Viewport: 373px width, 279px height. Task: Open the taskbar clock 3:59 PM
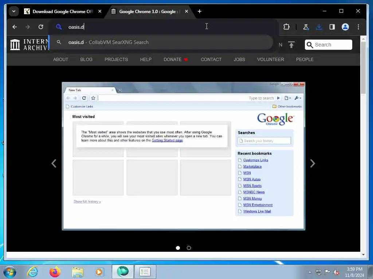click(354, 272)
